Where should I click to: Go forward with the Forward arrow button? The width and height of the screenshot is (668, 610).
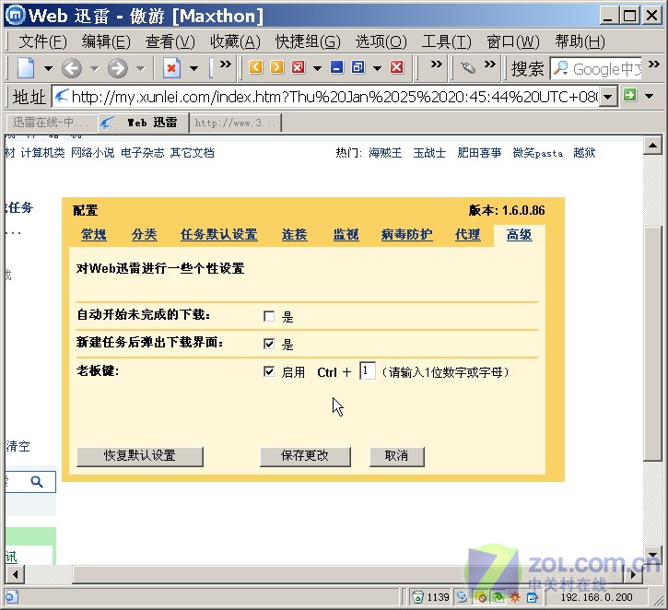(118, 68)
